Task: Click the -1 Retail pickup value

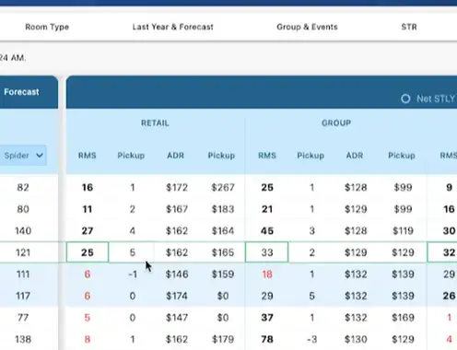Action: click(133, 274)
